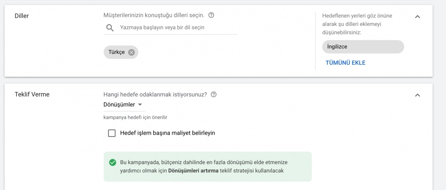This screenshot has width=446, height=190.
Task: Add the suggested İngilizce language chip
Action: [x=363, y=47]
